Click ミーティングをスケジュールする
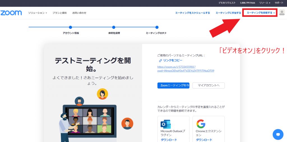The height and width of the screenshot is (142, 287). click(193, 13)
